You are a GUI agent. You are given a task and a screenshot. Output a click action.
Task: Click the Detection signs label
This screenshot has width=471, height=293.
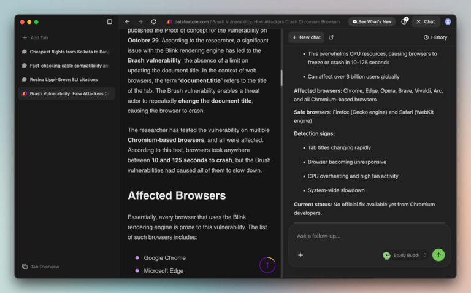pos(314,133)
